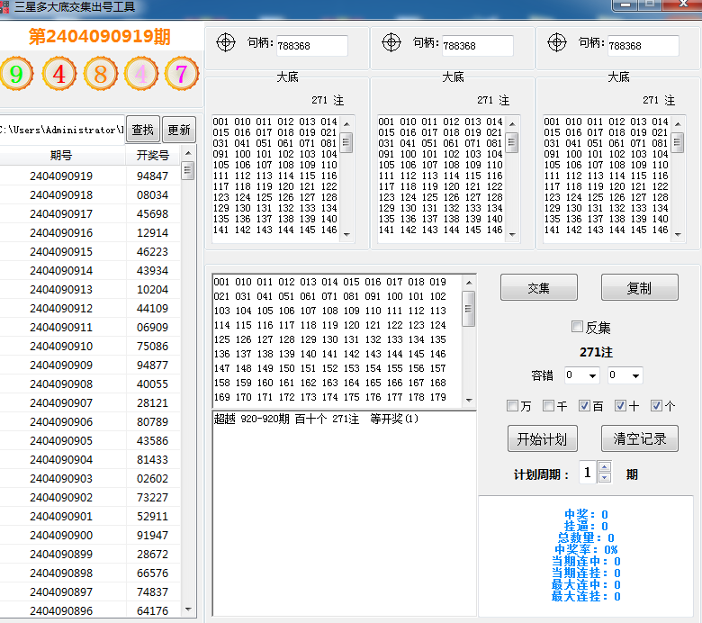Uncheck the 百 position checkbox
702x623 pixels.
point(585,406)
